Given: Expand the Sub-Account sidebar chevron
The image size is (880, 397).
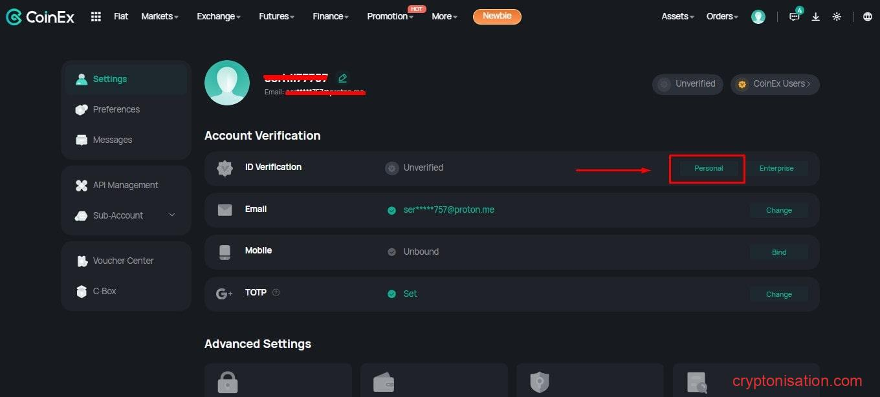Looking at the screenshot, I should pos(172,215).
